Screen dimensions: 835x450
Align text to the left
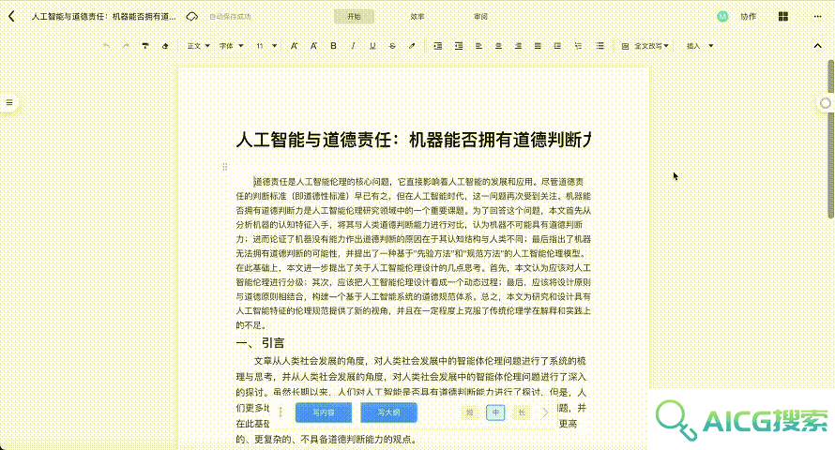tap(478, 46)
